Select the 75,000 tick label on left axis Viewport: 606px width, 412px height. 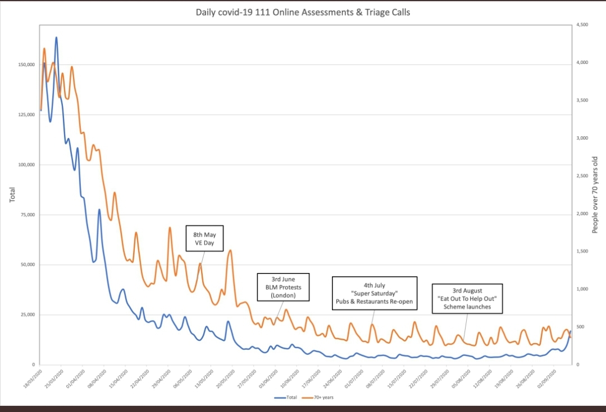tap(26, 215)
